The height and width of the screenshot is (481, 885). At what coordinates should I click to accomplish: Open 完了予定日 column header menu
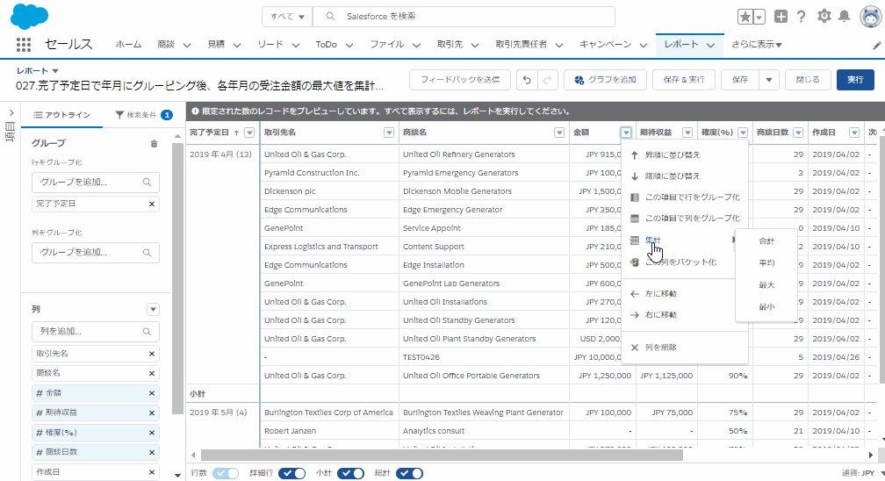coord(249,133)
